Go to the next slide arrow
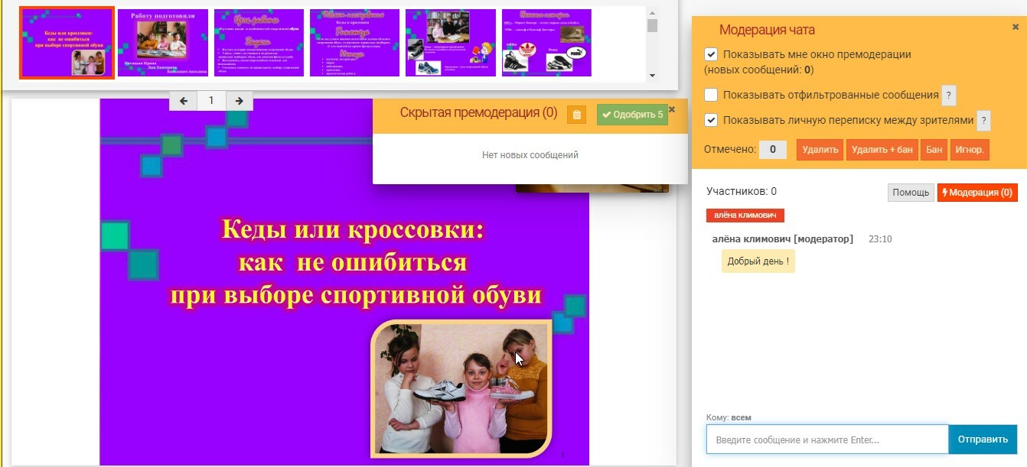 pos(239,100)
